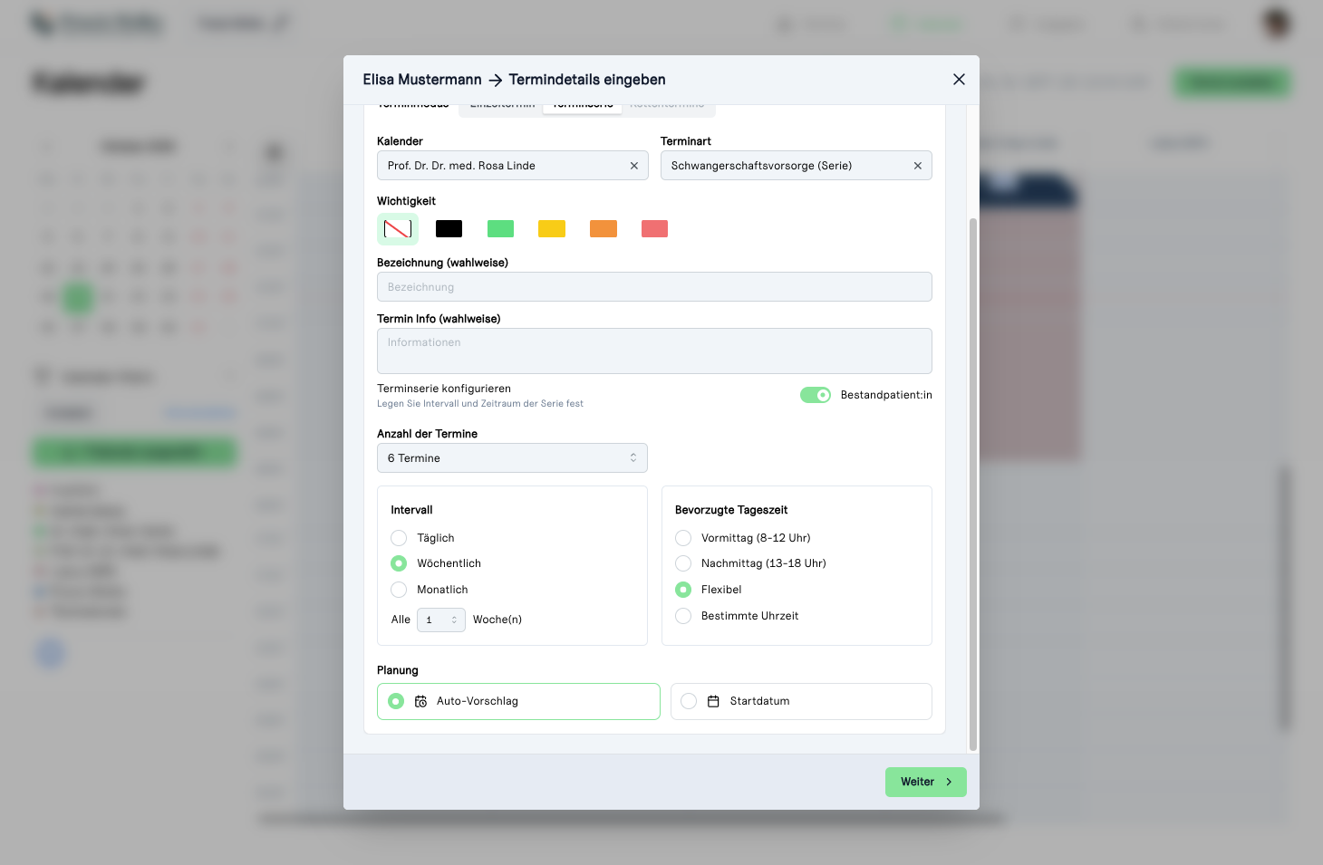Adjust the Alle Woche(n) number stepper
Screen dimensions: 1323x865
point(441,620)
